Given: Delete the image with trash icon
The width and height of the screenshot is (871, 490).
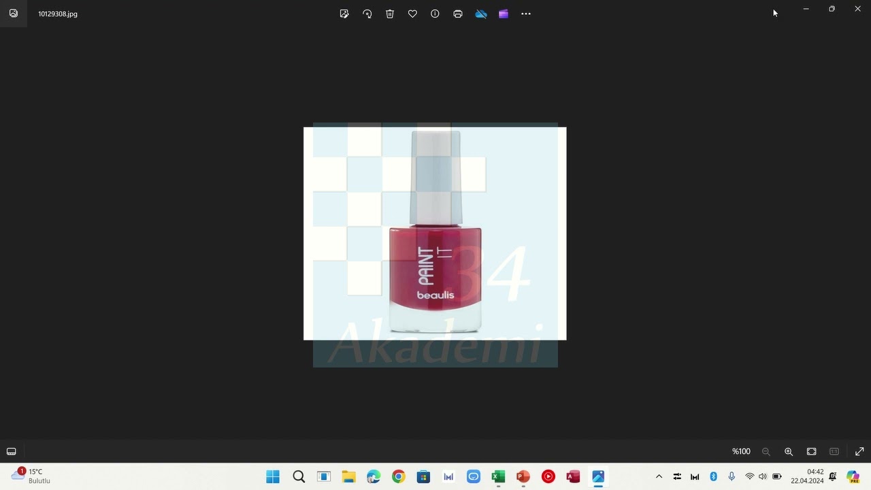Looking at the screenshot, I should click(x=390, y=14).
